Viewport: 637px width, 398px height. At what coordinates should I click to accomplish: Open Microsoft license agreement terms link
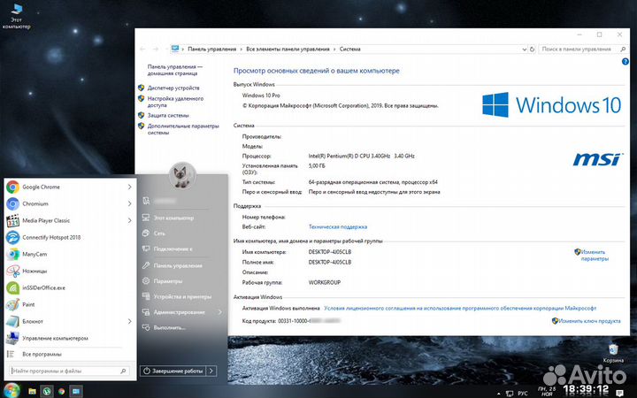coord(460,309)
